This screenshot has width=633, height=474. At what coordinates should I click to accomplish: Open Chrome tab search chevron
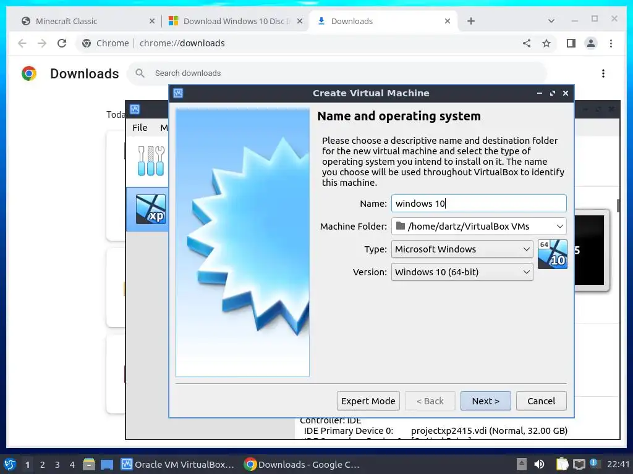coord(551,21)
